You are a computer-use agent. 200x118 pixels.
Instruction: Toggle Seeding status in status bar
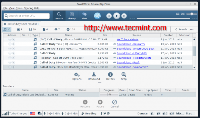(x=89, y=113)
